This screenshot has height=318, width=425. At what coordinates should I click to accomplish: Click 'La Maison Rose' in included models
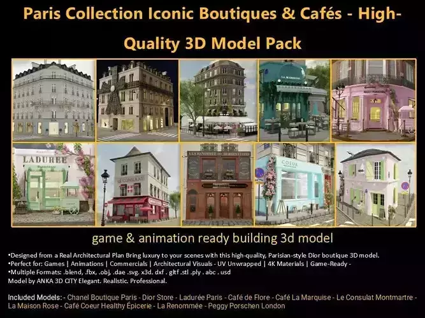pyautogui.click(x=33, y=306)
